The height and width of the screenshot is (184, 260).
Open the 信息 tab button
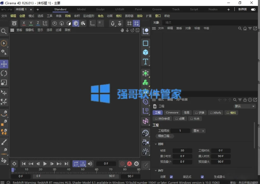(x=186, y=113)
